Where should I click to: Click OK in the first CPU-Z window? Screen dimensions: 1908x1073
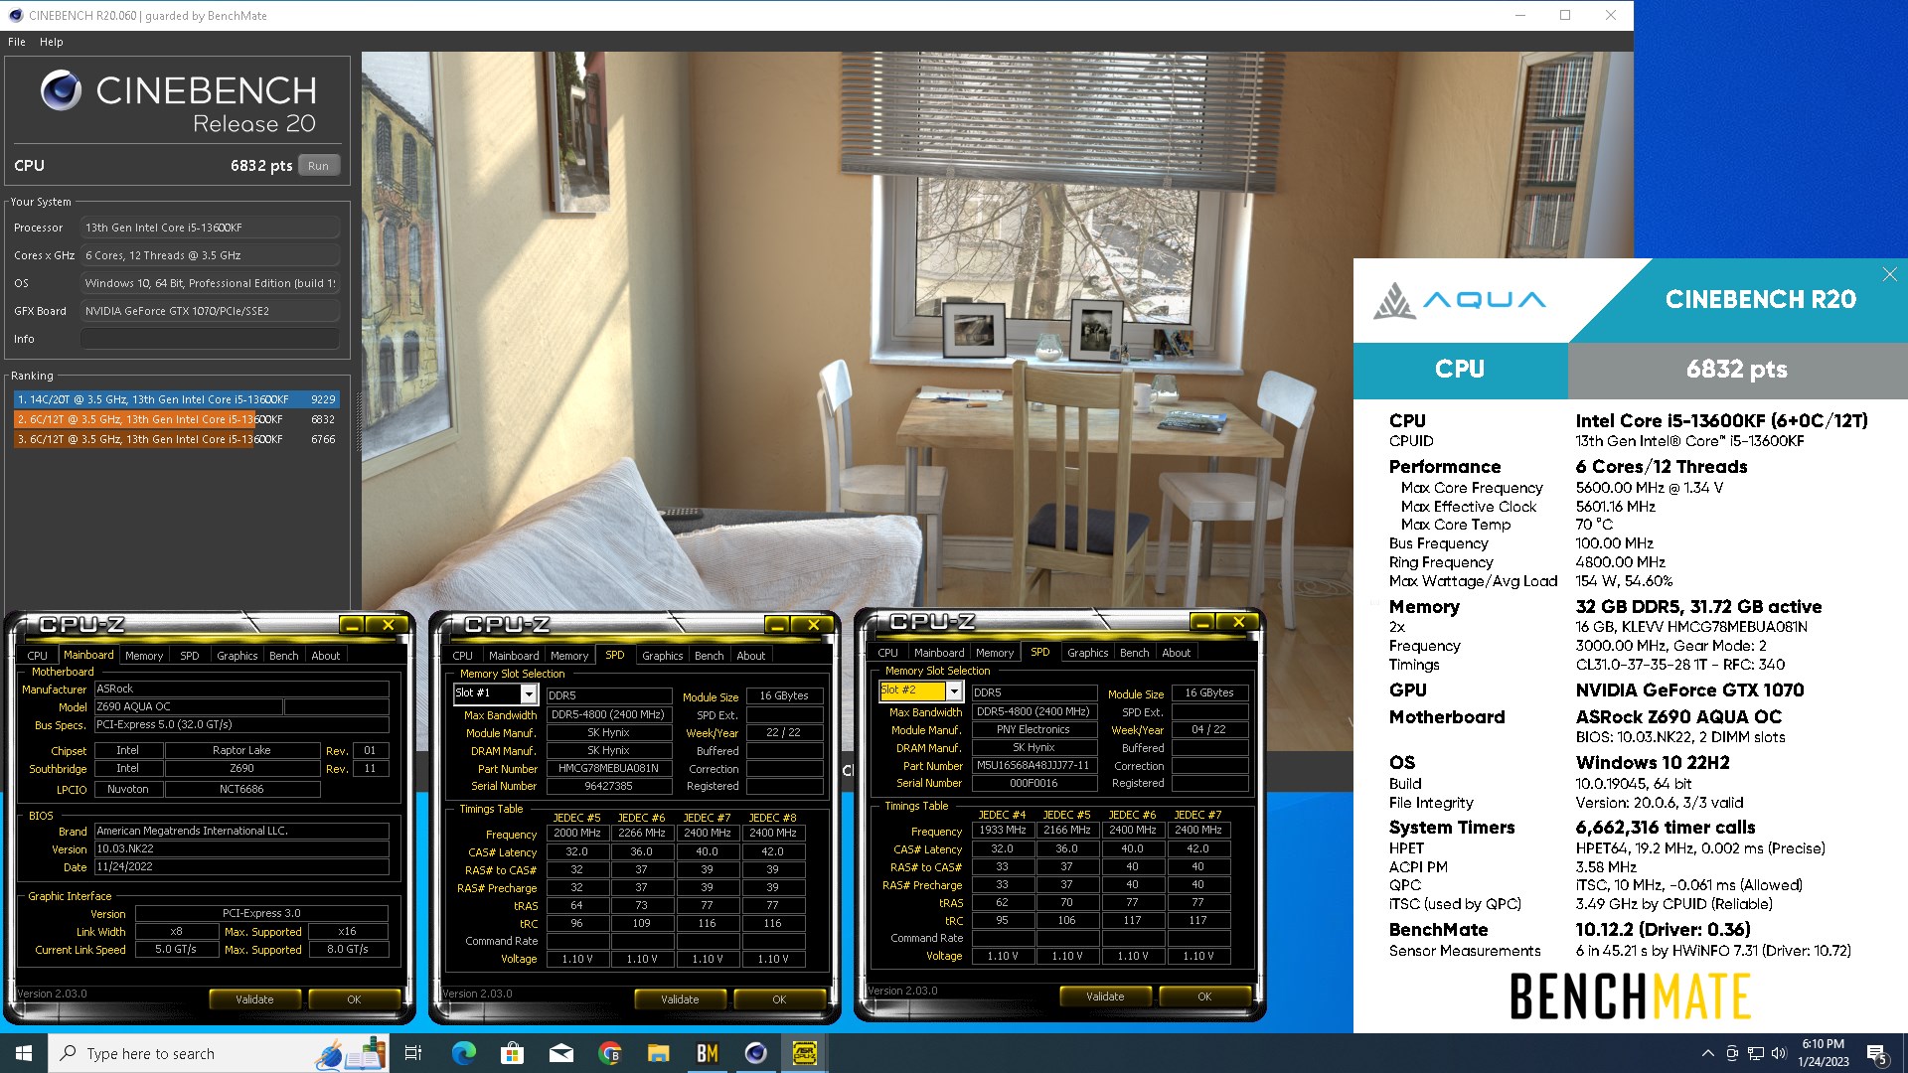coord(354,999)
